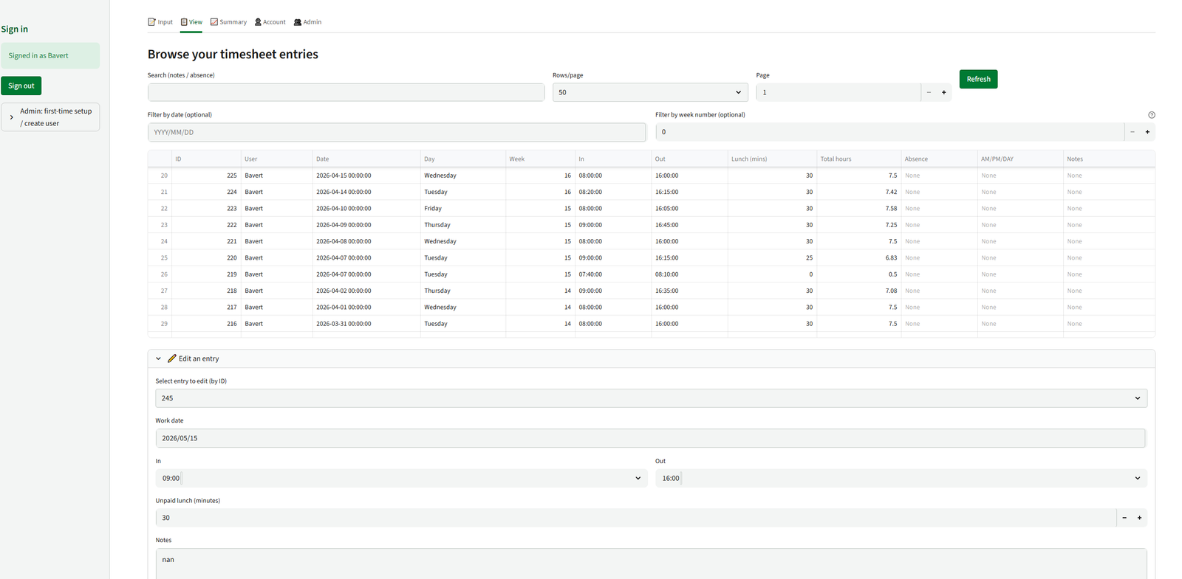Refresh the timesheet entries
Screen dimensions: 1182x579
tap(978, 79)
